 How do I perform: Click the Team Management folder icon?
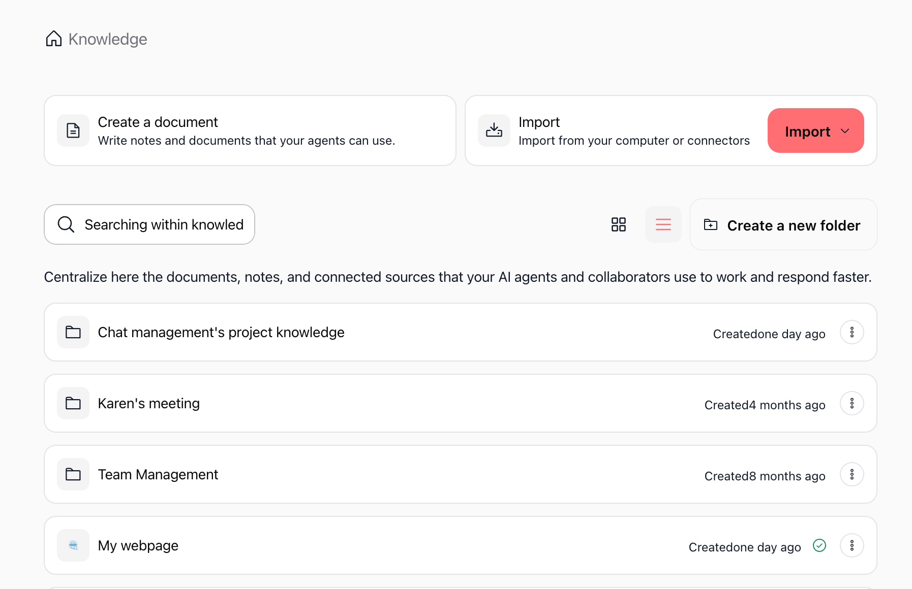pos(73,474)
